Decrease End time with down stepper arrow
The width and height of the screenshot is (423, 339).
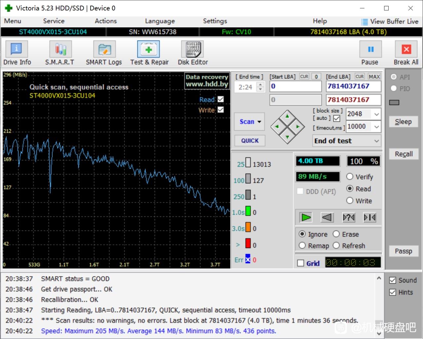(261, 90)
